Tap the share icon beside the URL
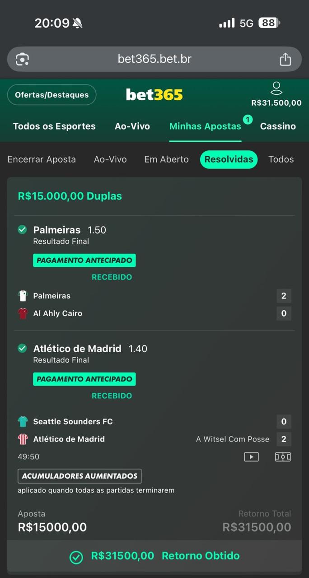 pos(285,59)
